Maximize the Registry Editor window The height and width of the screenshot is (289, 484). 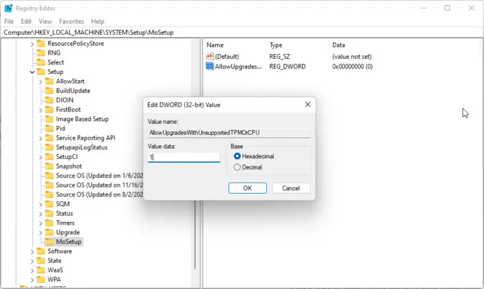(x=447, y=8)
